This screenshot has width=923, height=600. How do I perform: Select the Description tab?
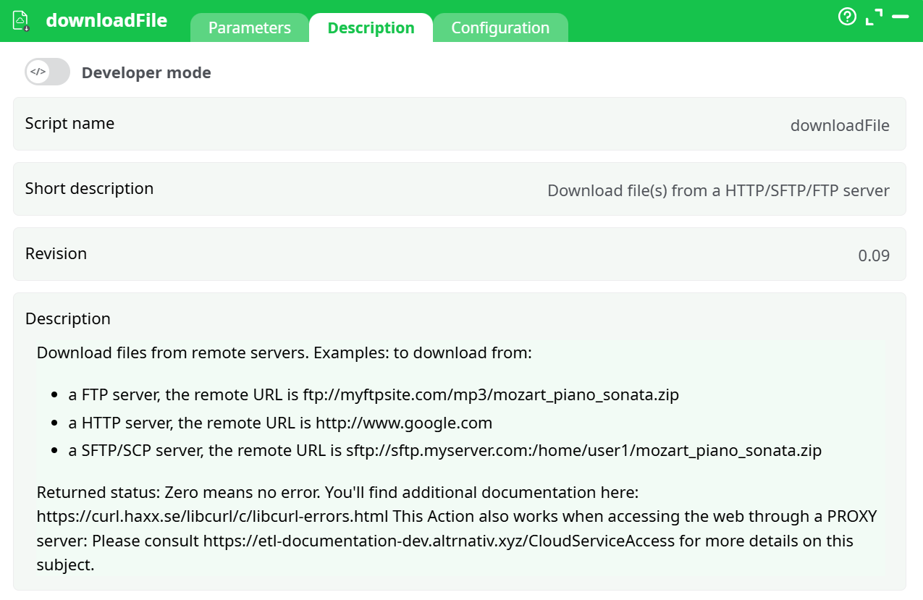pyautogui.click(x=371, y=27)
